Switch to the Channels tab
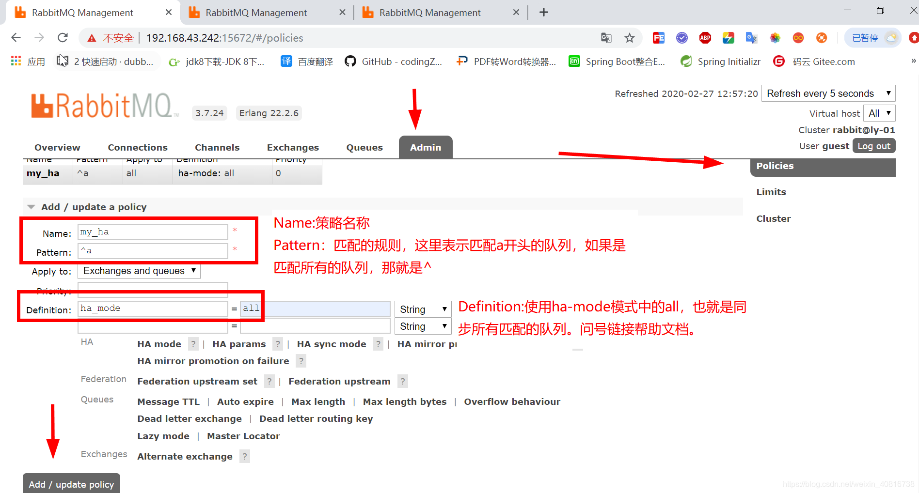Image resolution: width=919 pixels, height=493 pixels. (x=217, y=147)
